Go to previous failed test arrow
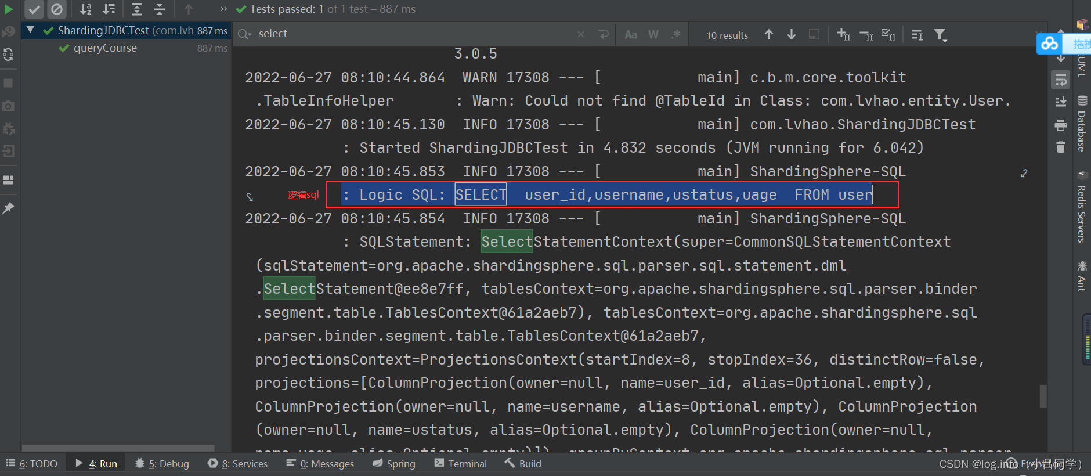 click(x=188, y=9)
